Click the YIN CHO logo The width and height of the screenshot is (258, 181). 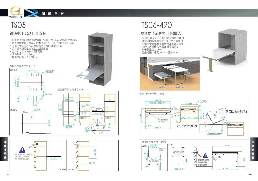16,12
